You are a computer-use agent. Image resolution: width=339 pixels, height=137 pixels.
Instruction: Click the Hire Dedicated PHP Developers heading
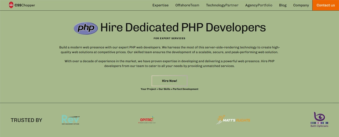[x=183, y=28]
